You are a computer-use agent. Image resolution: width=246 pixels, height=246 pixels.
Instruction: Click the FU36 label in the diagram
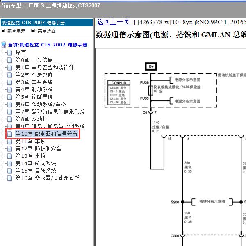(x=144, y=82)
